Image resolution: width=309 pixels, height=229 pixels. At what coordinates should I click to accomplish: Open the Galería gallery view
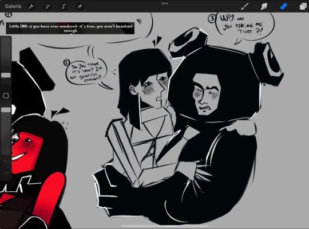(x=13, y=6)
